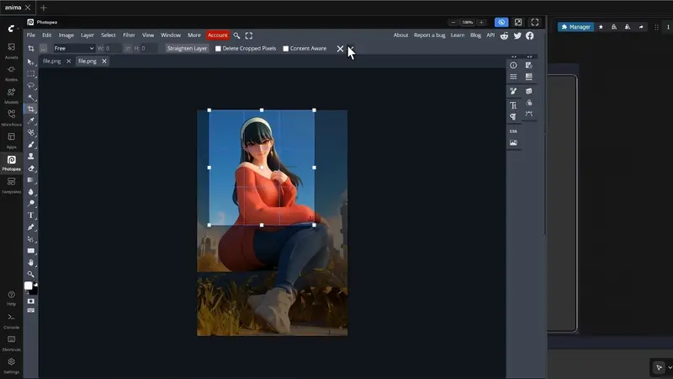This screenshot has height=379, width=673.
Task: Select the Path Select tool
Action: tap(31, 239)
